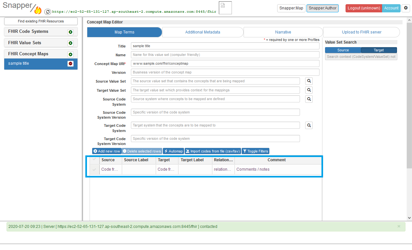Click the refresh server connection icon
This screenshot has width=412, height=250.
point(48,12)
